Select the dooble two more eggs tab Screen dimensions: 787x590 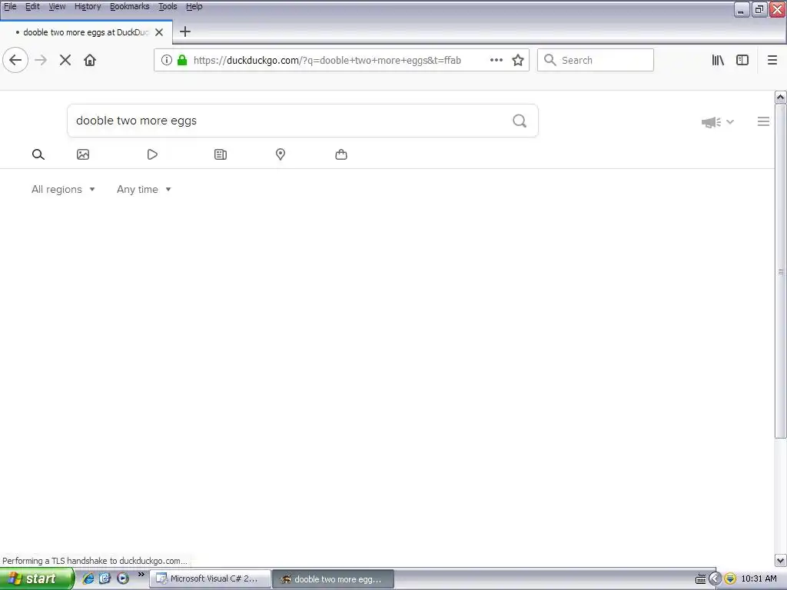(86, 32)
